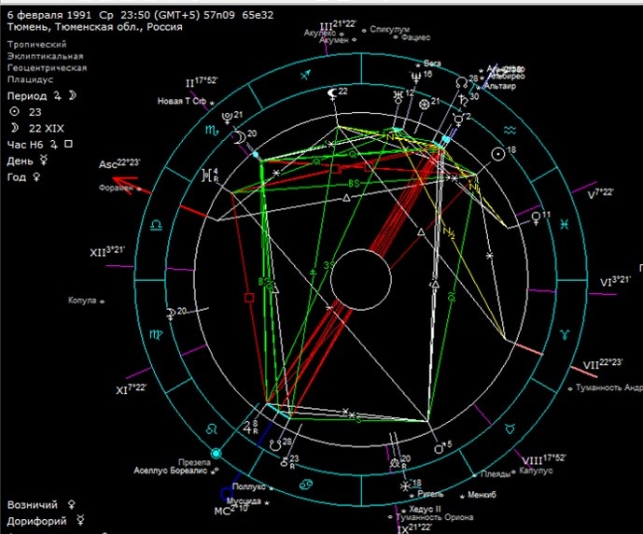The width and height of the screenshot is (643, 534).
Task: Click the Leo sign glyph on the zodiac ring
Action: point(212,429)
